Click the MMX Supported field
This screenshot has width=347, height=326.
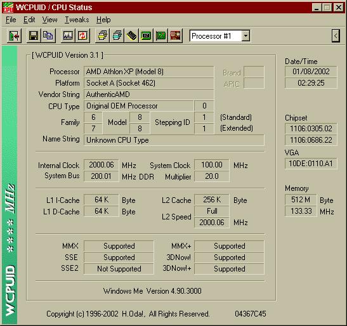tap(119, 246)
